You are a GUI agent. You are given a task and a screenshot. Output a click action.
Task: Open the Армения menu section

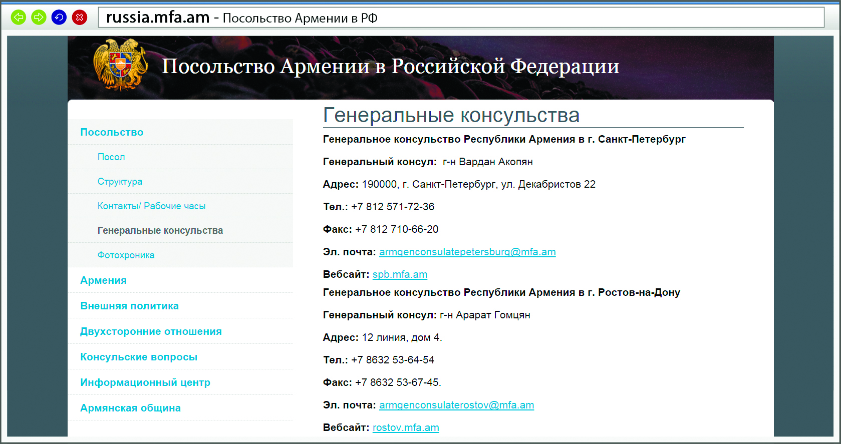click(x=103, y=280)
